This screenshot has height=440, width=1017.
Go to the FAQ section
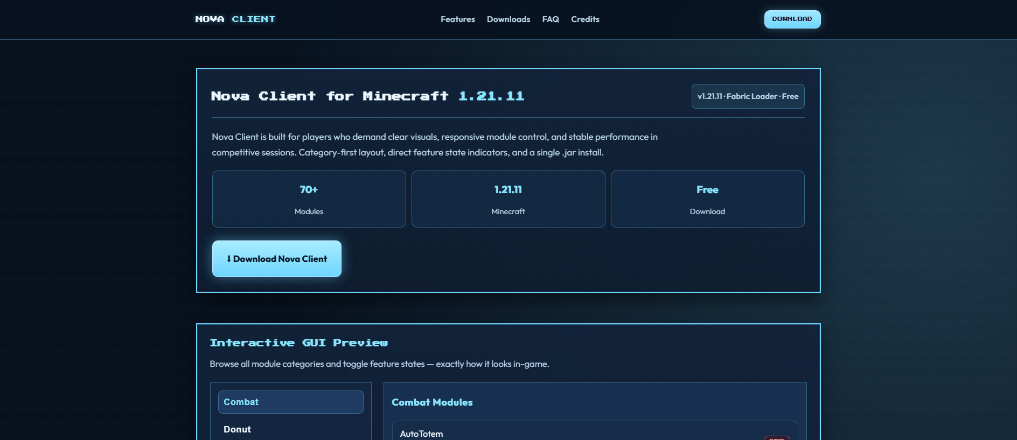tap(551, 19)
